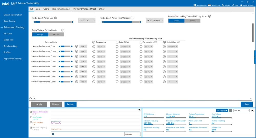Start File Logging
Image resolution: width=256 pixels, height=138 pixels.
[x=222, y=111]
